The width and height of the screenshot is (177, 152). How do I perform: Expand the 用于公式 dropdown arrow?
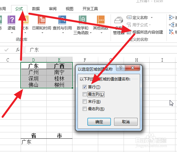click(150, 25)
